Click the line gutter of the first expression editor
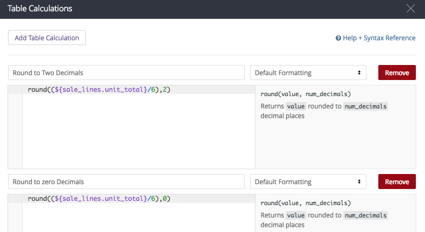This screenshot has height=232, width=425. pyautogui.click(x=15, y=127)
